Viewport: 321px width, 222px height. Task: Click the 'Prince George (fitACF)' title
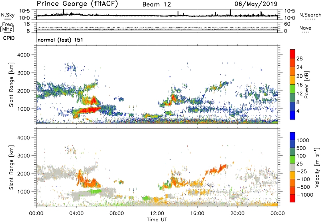[77, 4]
